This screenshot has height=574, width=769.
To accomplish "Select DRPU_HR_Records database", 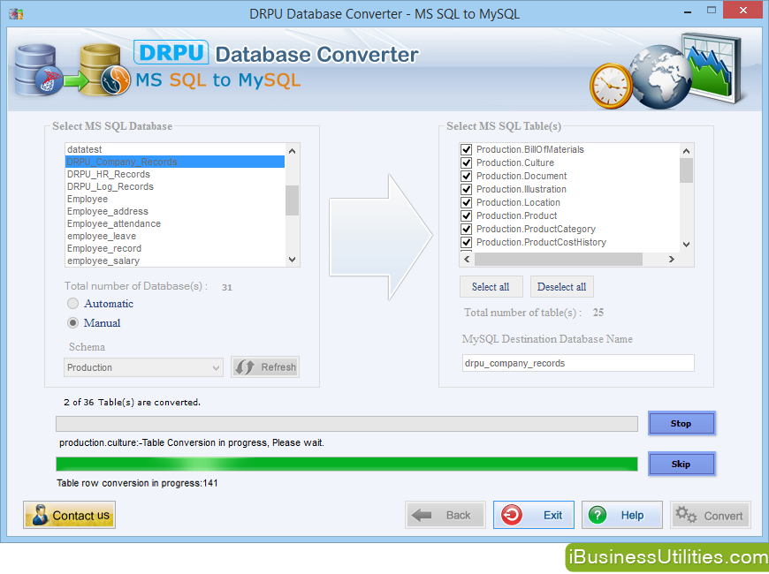I will point(175,174).
